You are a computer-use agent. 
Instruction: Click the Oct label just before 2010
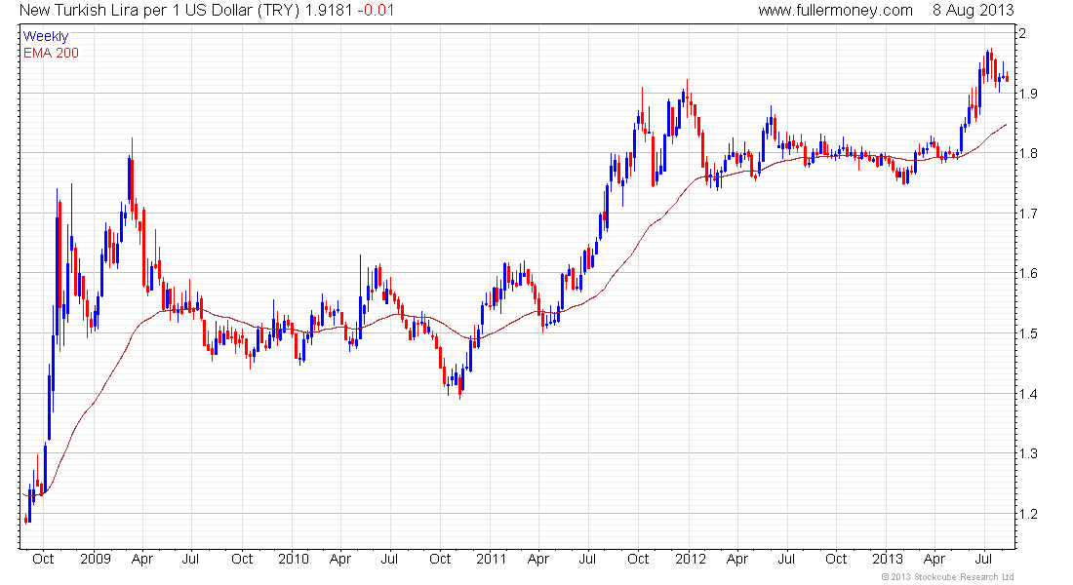(242, 559)
